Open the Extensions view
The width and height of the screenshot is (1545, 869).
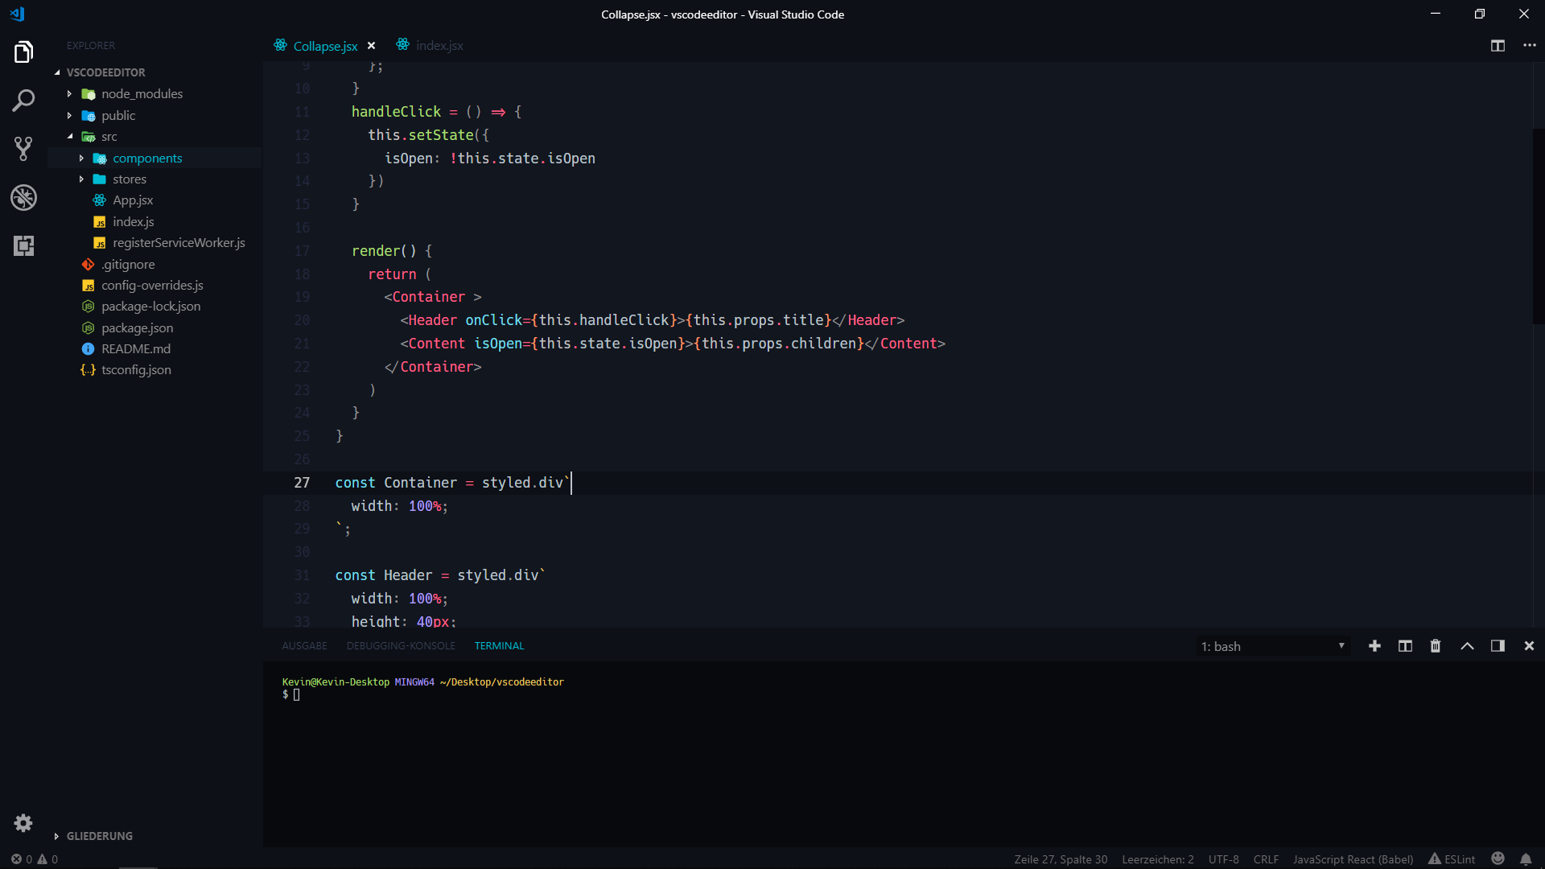coord(23,245)
